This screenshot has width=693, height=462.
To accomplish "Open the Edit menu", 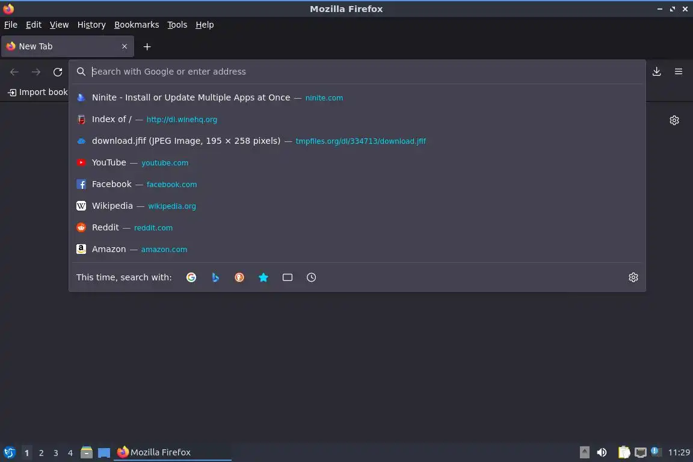I will coord(34,25).
